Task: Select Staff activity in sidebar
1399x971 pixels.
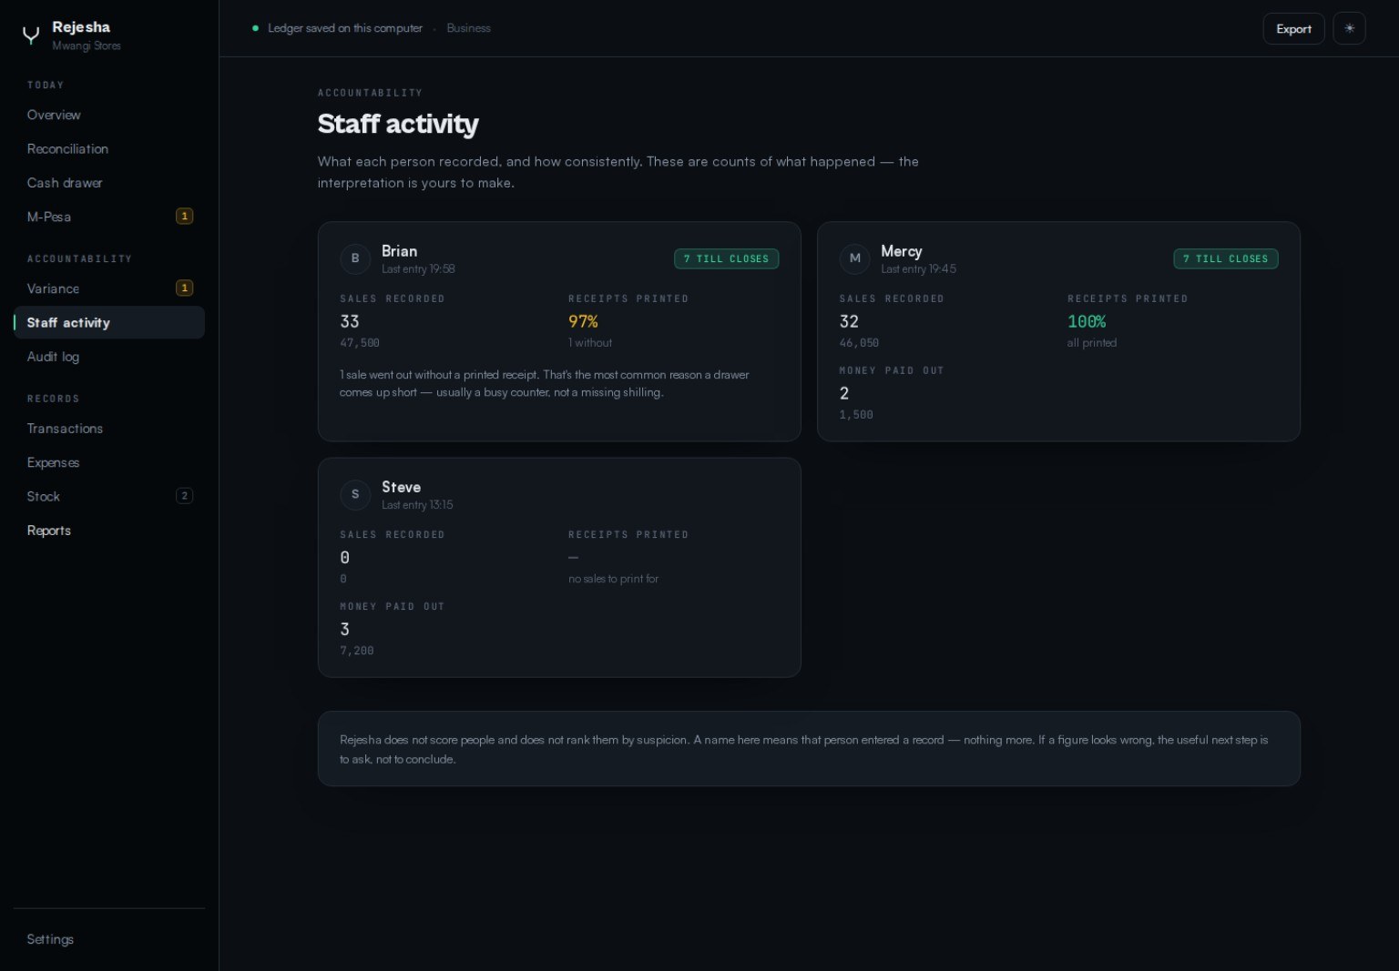Action: click(x=109, y=323)
